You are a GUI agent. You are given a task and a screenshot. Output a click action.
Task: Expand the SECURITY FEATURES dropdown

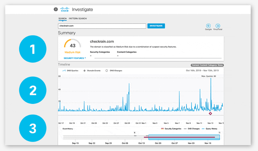75,58
